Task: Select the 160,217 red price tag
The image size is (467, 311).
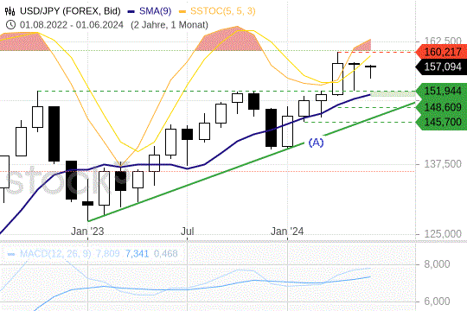Action: [x=441, y=52]
